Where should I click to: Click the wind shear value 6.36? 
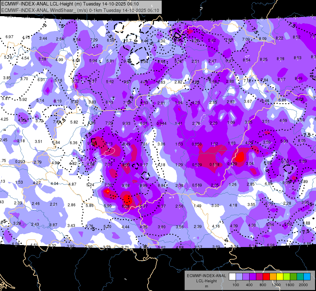pos(74,143)
